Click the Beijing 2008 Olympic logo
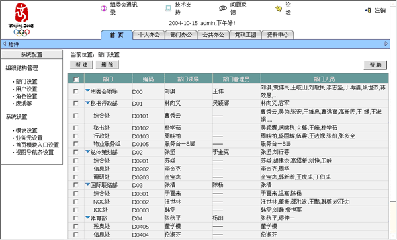This screenshot has width=397, height=240. (21, 20)
